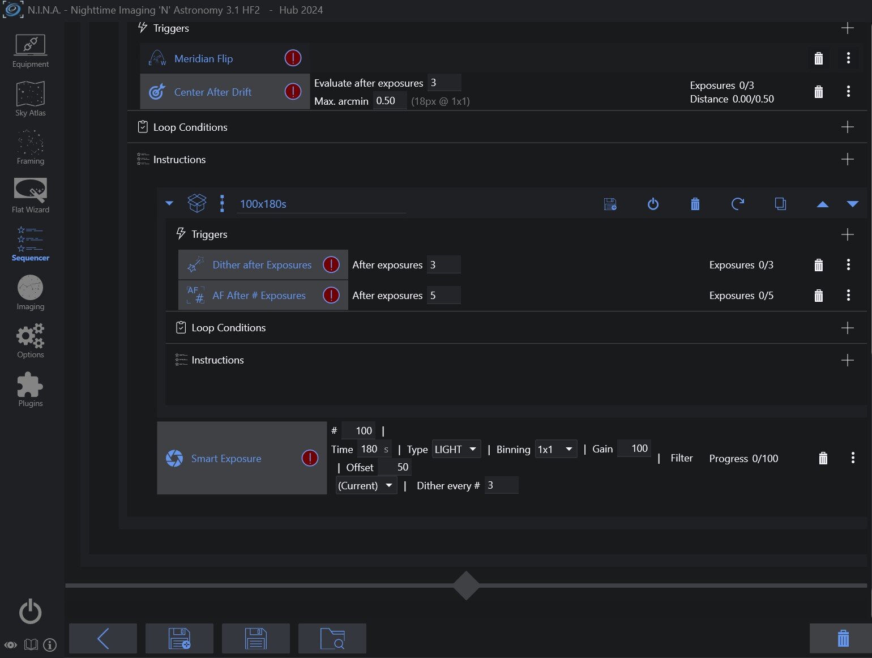Go to the Imaging tab
Viewport: 872px width, 658px height.
(31, 293)
